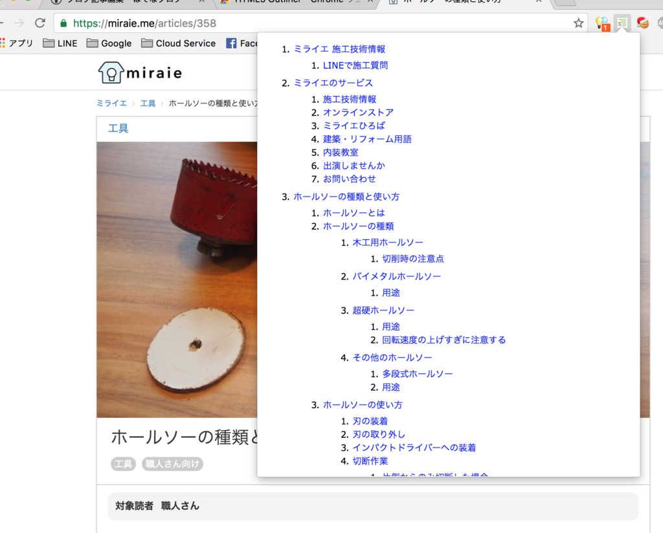663x533 pixels.
Task: Jump to 木工用ホールソー section
Action: (388, 243)
